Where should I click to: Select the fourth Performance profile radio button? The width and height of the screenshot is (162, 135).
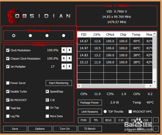[63, 35]
